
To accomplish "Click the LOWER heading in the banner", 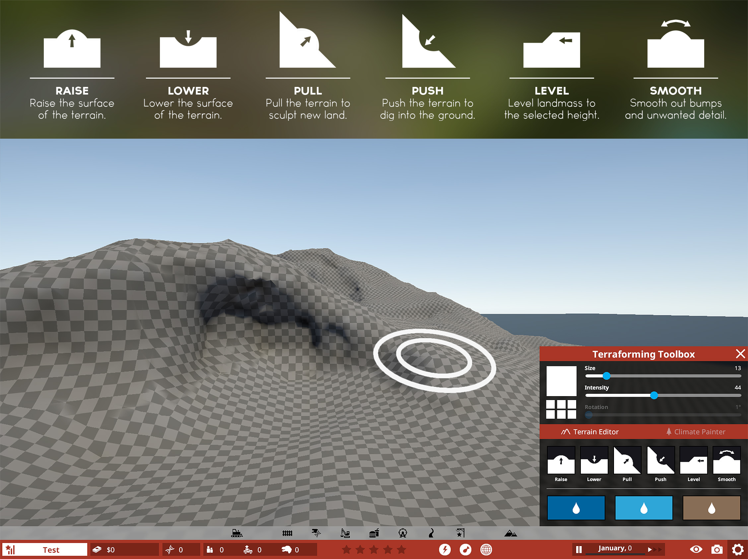I will pos(188,91).
